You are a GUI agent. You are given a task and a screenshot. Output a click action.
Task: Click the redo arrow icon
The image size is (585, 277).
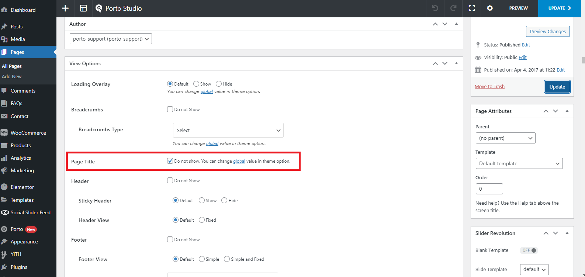[453, 8]
